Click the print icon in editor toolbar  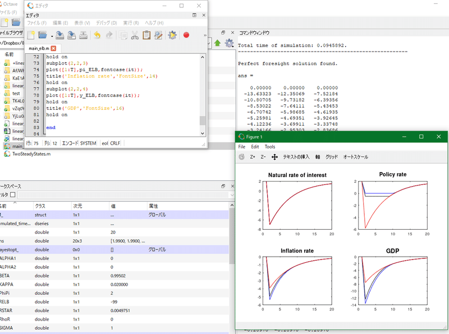pos(83,35)
